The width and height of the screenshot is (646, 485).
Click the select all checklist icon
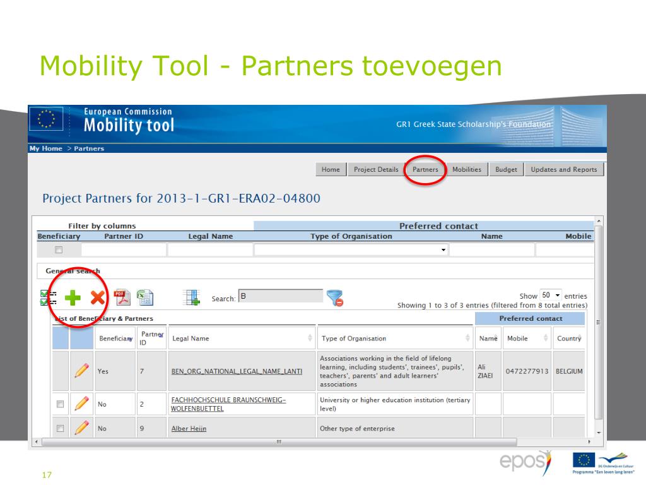[x=48, y=298]
